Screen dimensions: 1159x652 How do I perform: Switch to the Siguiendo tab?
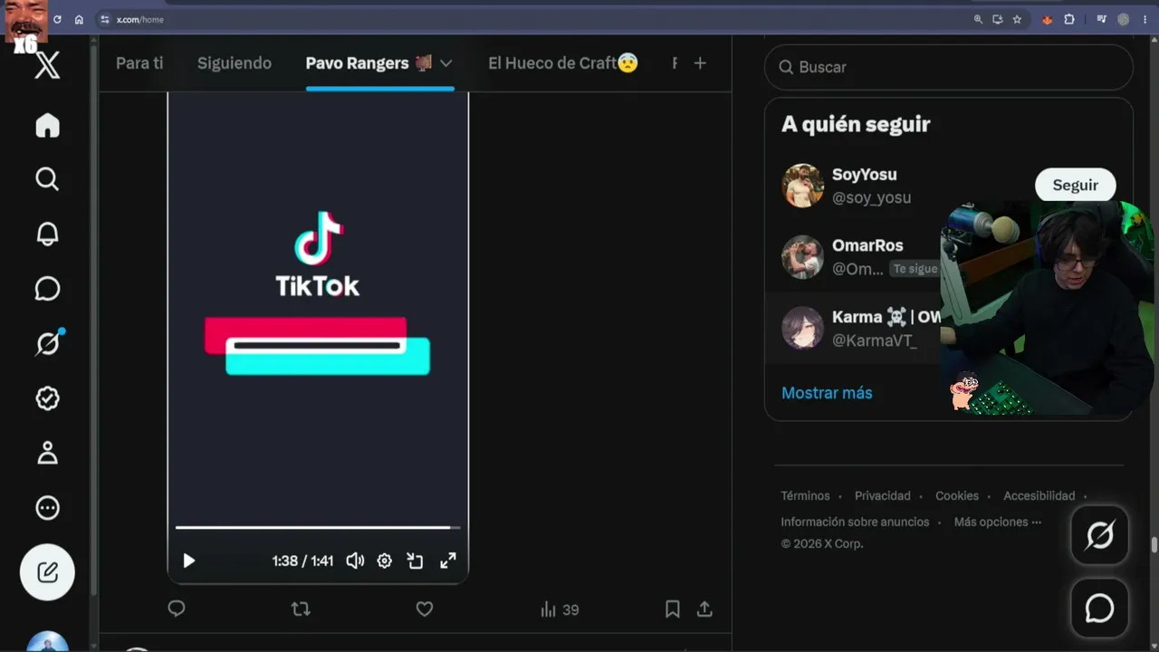click(235, 63)
